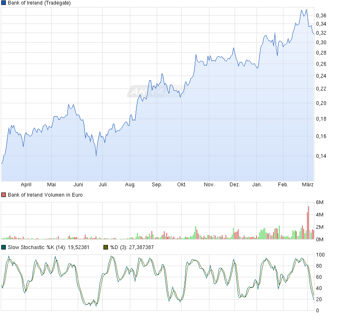Screen dimensions: 338x316
Task: Click the price peak above 0,36 in March
Action: pos(306,10)
